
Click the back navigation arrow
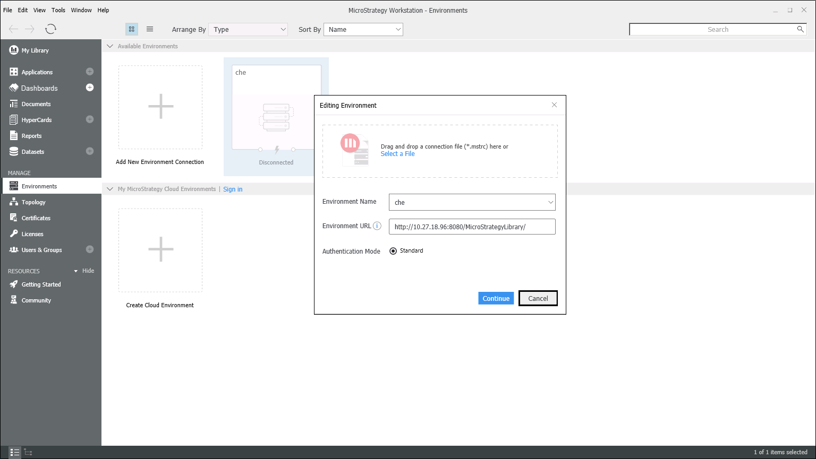pyautogui.click(x=14, y=29)
